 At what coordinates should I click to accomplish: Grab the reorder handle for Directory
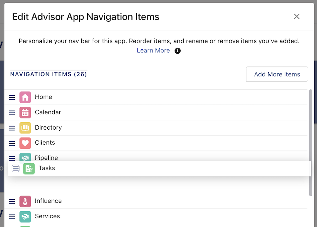[12, 128]
